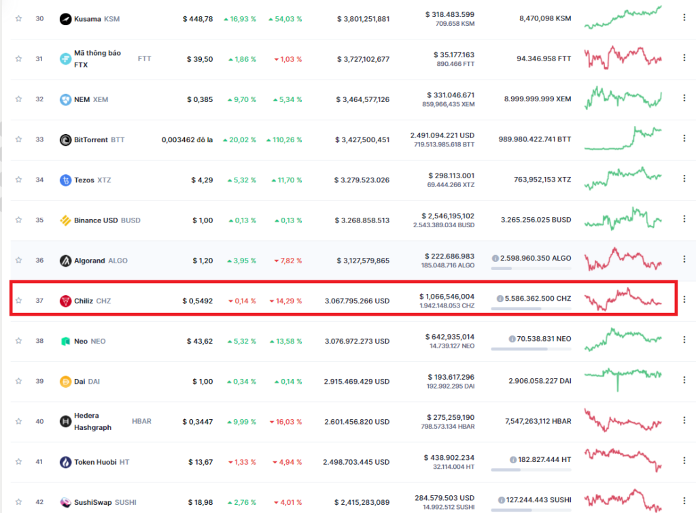The width and height of the screenshot is (696, 513).
Task: Click the Kusama 7-day price chart
Action: click(623, 18)
